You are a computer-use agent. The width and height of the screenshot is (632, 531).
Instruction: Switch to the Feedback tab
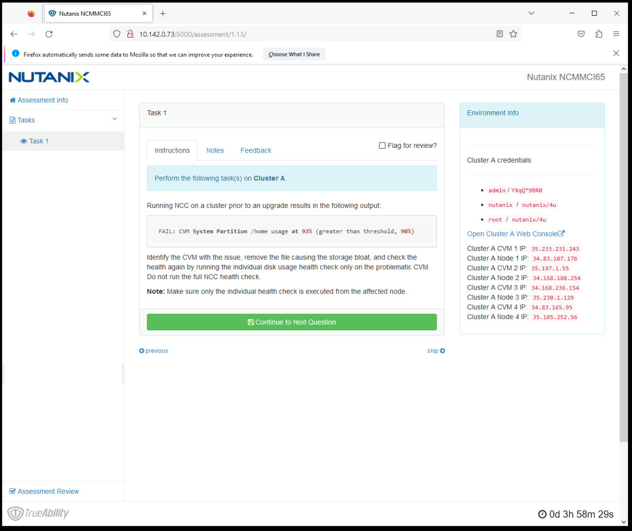pos(256,150)
